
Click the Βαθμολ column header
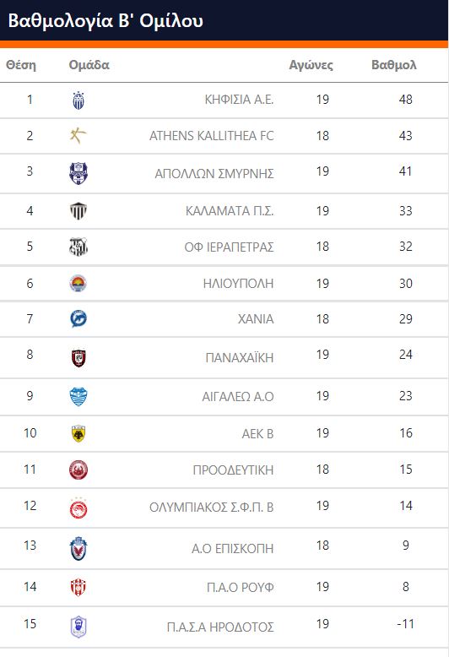(x=393, y=65)
